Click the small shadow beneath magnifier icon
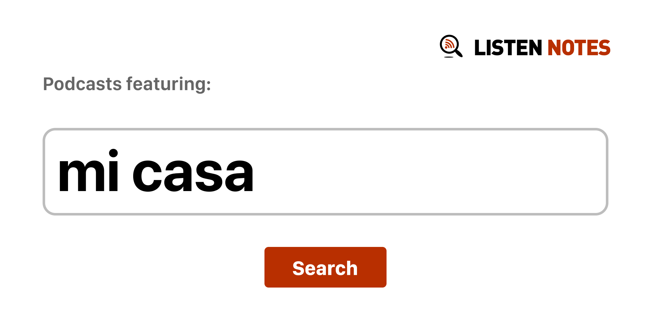This screenshot has width=651, height=325. pos(449,57)
